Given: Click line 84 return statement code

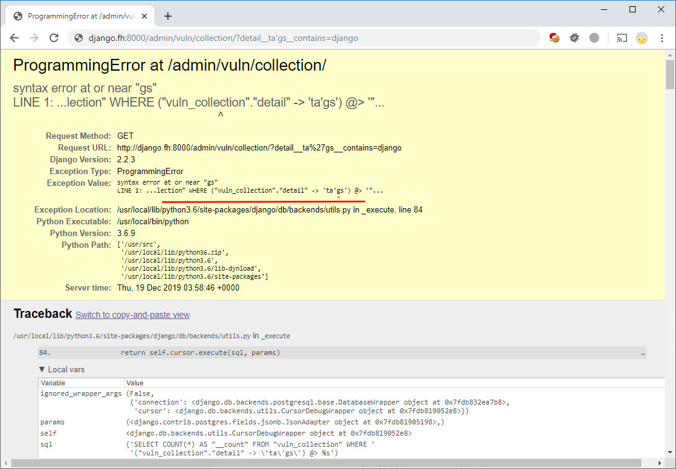Looking at the screenshot, I should (200, 353).
